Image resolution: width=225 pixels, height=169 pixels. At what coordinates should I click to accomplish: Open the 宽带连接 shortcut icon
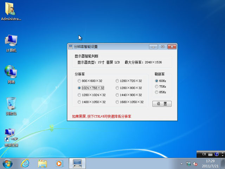click(11, 138)
